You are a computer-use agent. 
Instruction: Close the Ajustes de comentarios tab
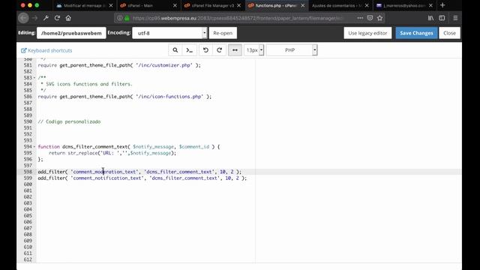pos(367,5)
